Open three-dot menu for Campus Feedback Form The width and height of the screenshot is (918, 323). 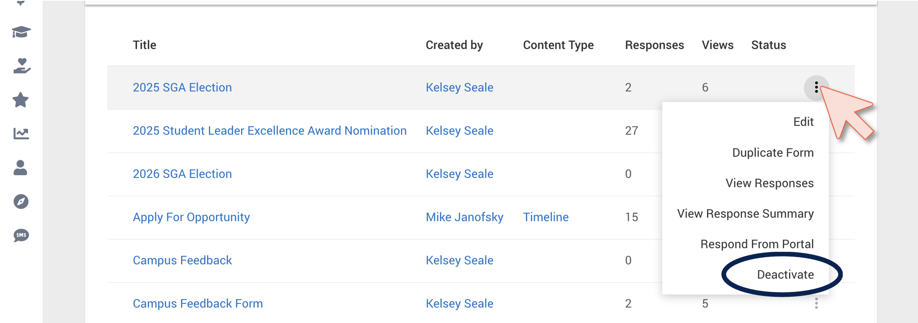click(816, 303)
